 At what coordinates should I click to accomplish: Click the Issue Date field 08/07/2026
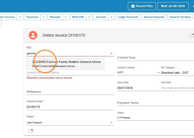(x=138, y=88)
